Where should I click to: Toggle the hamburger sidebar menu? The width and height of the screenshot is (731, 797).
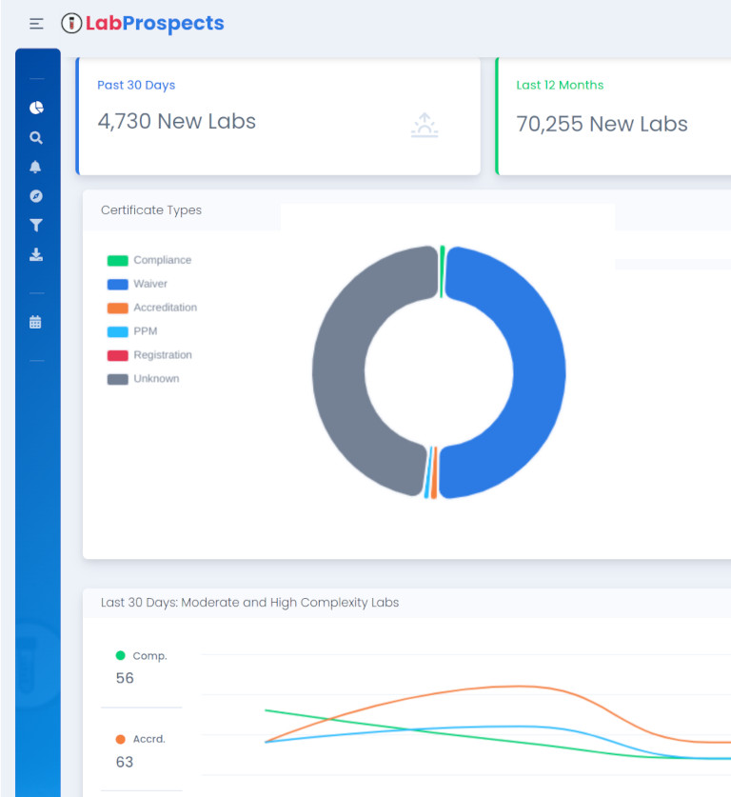click(36, 24)
